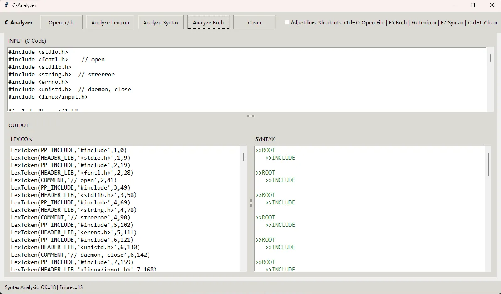Click the C-Analyzer label left of the toolbar
Image resolution: width=501 pixels, height=294 pixels.
(19, 23)
